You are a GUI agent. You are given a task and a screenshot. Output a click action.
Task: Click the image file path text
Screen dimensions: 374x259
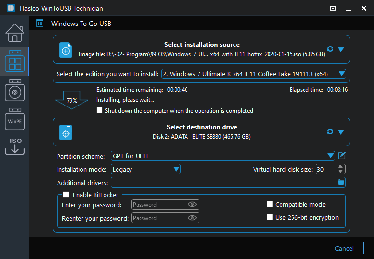pyautogui.click(x=202, y=54)
